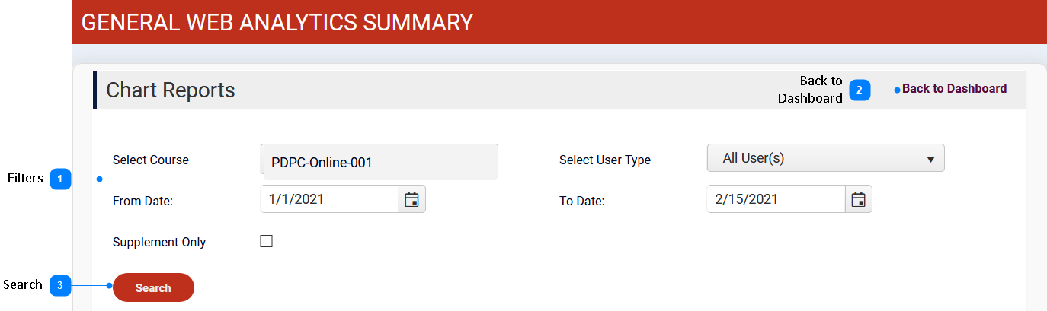The image size is (1047, 311).
Task: Click the Select Course label
Action: click(x=150, y=160)
